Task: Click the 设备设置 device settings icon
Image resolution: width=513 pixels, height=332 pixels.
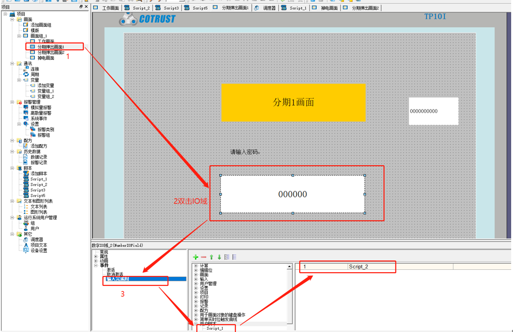Action: (x=26, y=250)
